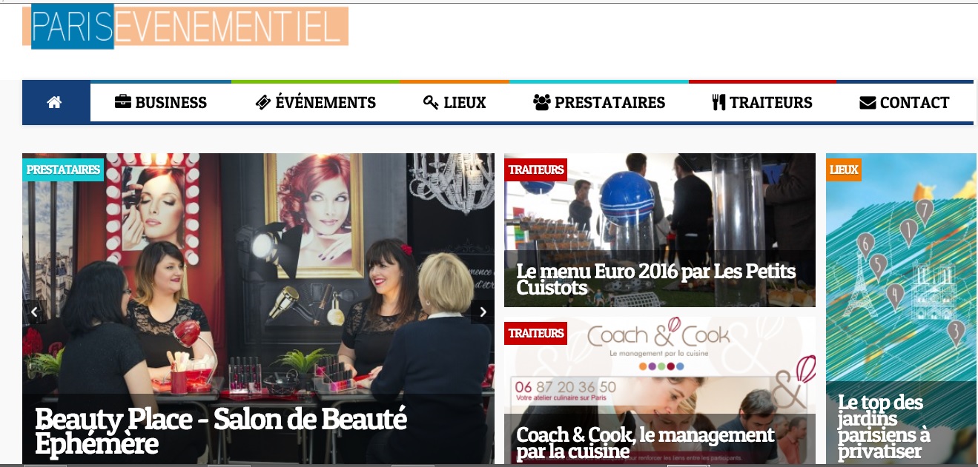Click the ticket icon beside Événements
This screenshot has width=978, height=467.
click(x=263, y=102)
